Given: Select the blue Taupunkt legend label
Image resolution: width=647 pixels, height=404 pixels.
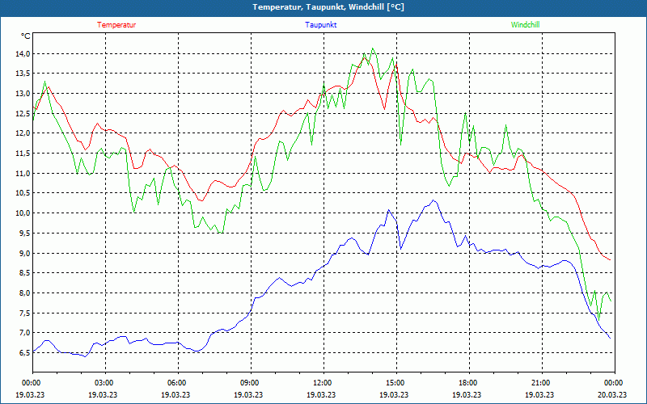Looking at the screenshot, I should click(321, 25).
